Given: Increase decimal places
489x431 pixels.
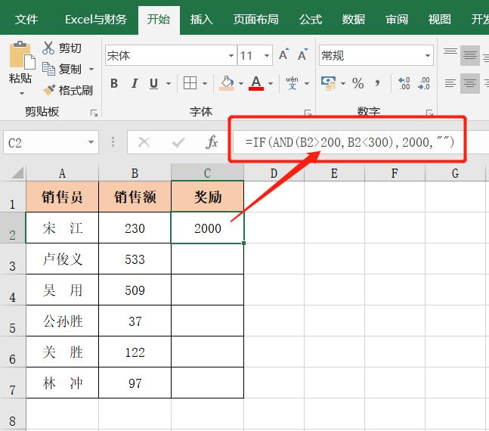Looking at the screenshot, I should tap(404, 83).
